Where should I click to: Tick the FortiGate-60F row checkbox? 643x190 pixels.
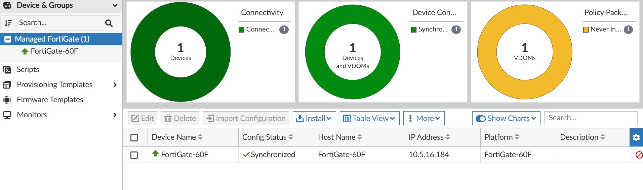tap(134, 155)
